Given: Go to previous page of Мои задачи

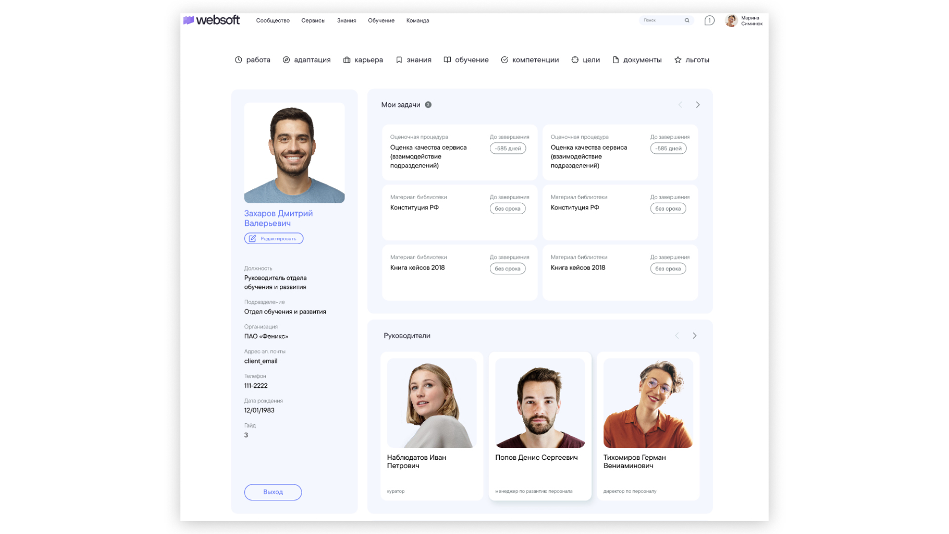Looking at the screenshot, I should [x=680, y=105].
